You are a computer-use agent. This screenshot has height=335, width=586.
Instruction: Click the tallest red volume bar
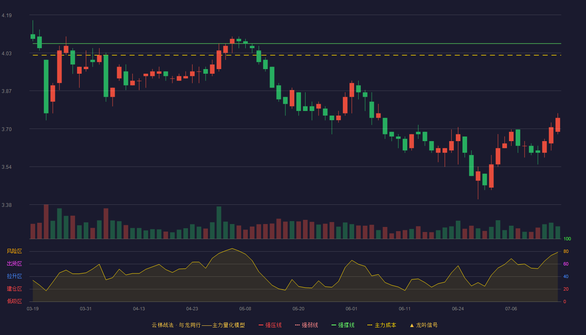click(x=46, y=222)
